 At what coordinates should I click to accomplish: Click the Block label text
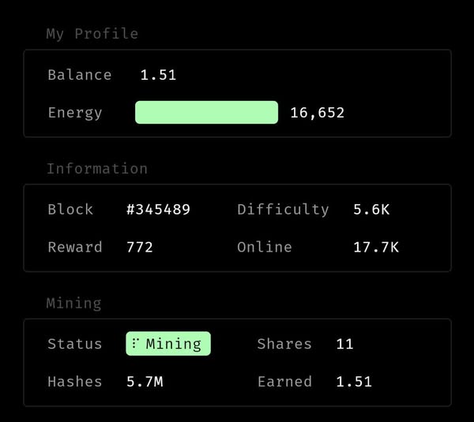tap(70, 210)
